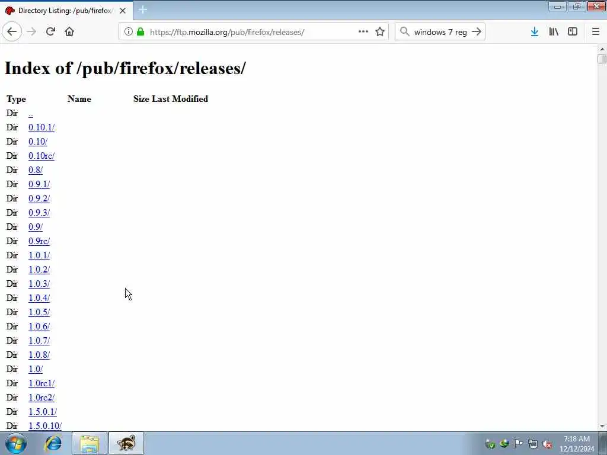This screenshot has width=607, height=455.
Task: Click the Type column header
Action: pyautogui.click(x=16, y=99)
